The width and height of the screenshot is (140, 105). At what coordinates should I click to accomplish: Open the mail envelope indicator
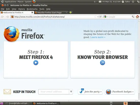click(x=100, y=2)
